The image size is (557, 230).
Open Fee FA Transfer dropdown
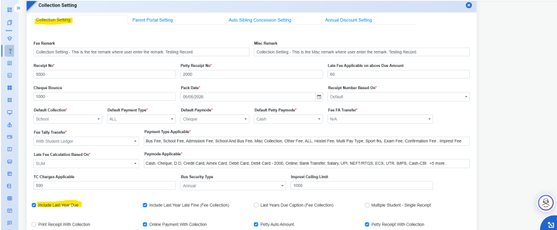(380, 119)
